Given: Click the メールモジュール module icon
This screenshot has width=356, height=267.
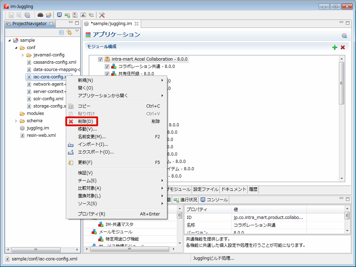Looking at the screenshot, I should [94, 232].
